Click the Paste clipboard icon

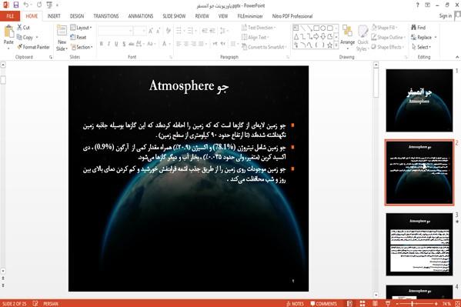click(8, 32)
